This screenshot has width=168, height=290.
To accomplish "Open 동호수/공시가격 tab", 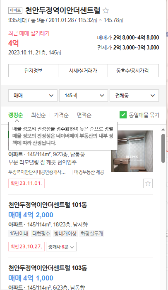I will click(133, 71).
